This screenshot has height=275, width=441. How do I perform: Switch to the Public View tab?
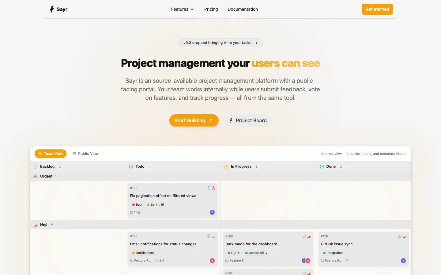coord(85,154)
